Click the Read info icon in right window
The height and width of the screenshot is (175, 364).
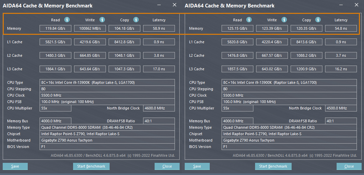click(x=249, y=20)
